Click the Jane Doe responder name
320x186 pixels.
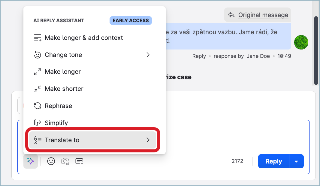coord(258,56)
